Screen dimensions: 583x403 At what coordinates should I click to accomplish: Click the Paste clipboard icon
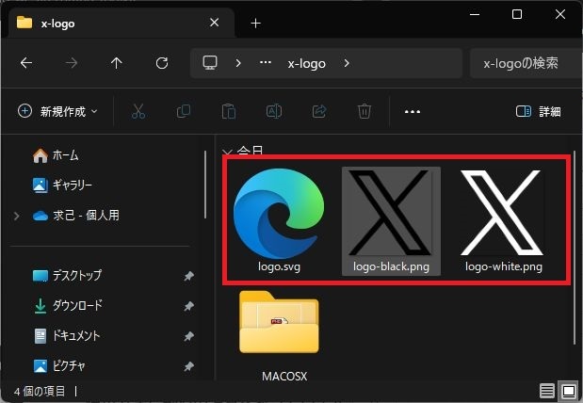click(x=229, y=111)
